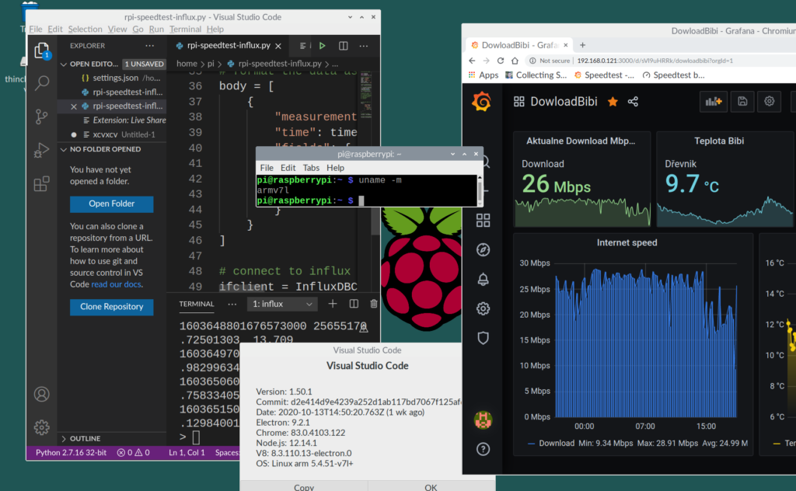Click the Clone Repository button
Image resolution: width=796 pixels, height=491 pixels.
click(112, 307)
